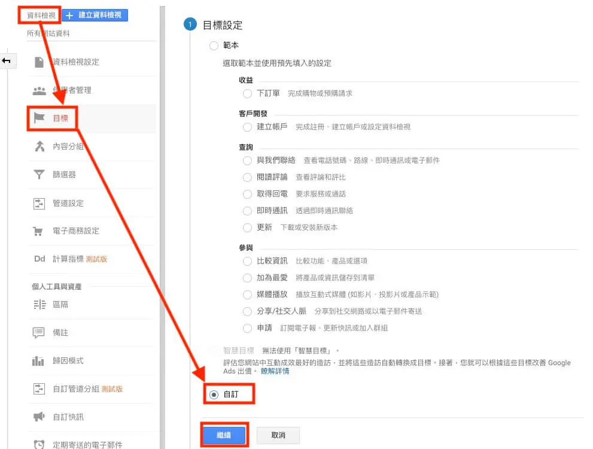The image size is (593, 449).
Task: Click the funnel icon for 篩選器
Action: coord(39,174)
